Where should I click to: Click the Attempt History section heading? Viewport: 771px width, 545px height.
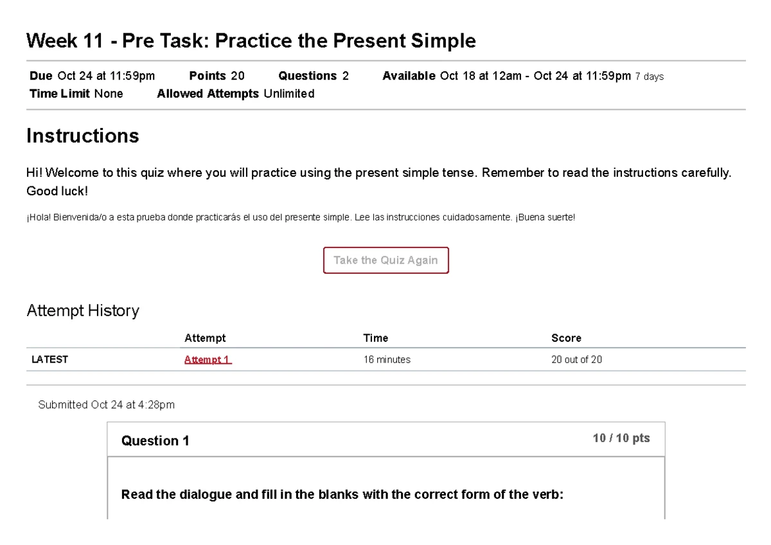83,310
